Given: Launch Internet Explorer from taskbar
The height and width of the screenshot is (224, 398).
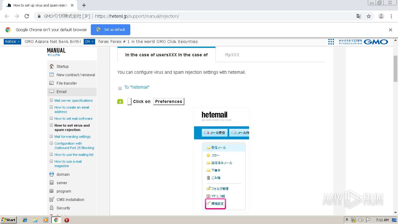Looking at the screenshot, I should (x=25, y=220).
